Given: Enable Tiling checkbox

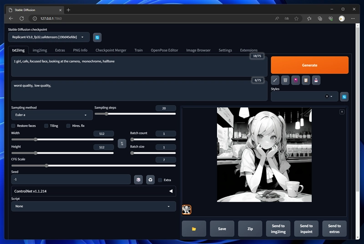Looking at the screenshot, I should [x=46, y=126].
